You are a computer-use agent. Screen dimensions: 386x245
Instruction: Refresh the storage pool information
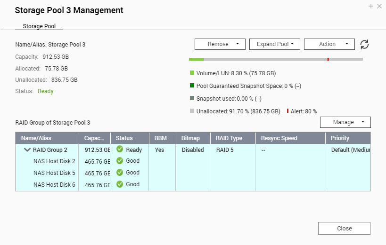(364, 45)
